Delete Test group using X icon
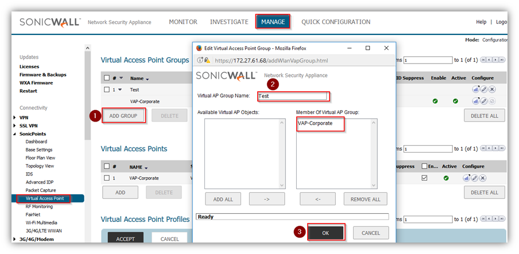519x254 pixels. [492, 89]
